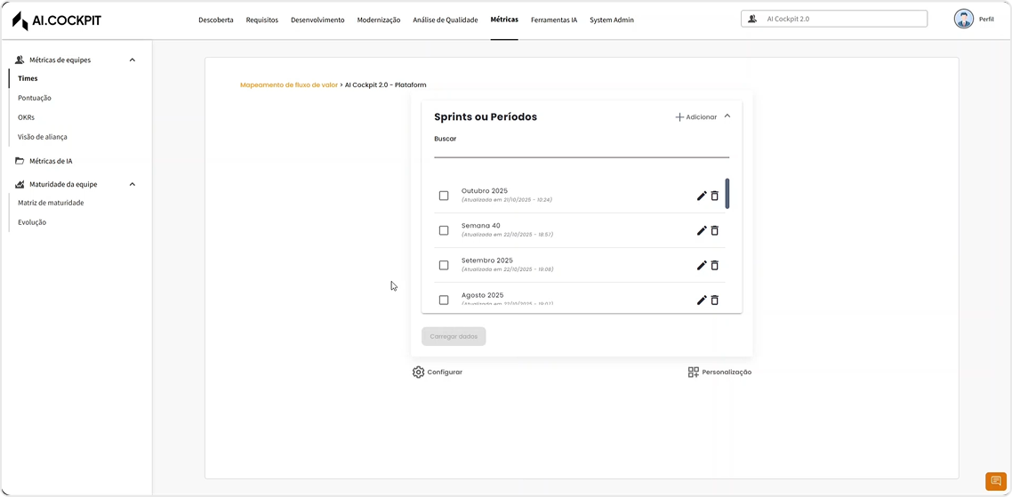Viewport: 1012px width, 497px height.
Task: Select the Semana 40 checkbox
Action: pyautogui.click(x=444, y=230)
